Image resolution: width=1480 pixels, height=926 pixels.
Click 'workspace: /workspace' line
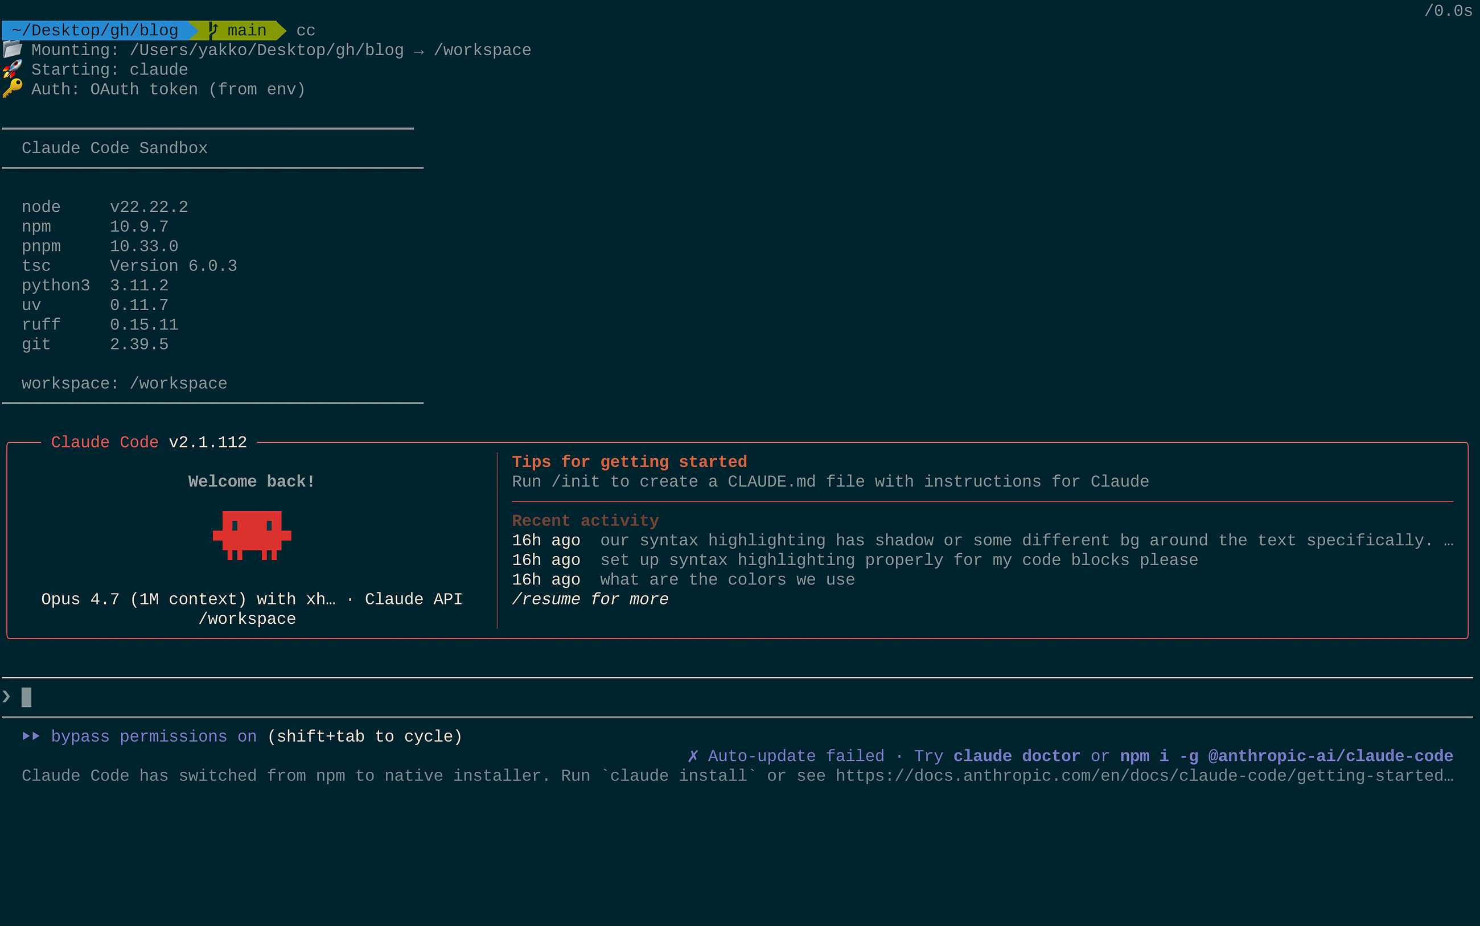tap(124, 384)
